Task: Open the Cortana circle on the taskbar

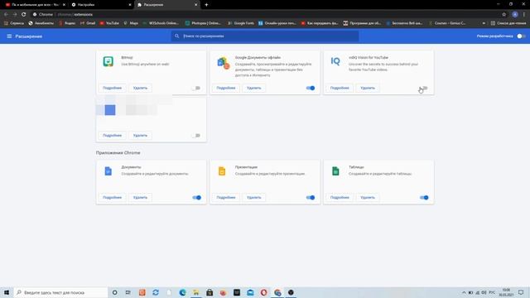Action: click(x=114, y=292)
